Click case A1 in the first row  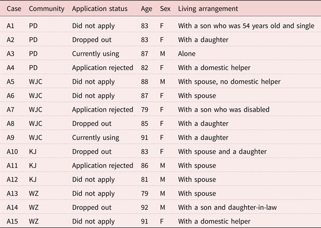10,26
